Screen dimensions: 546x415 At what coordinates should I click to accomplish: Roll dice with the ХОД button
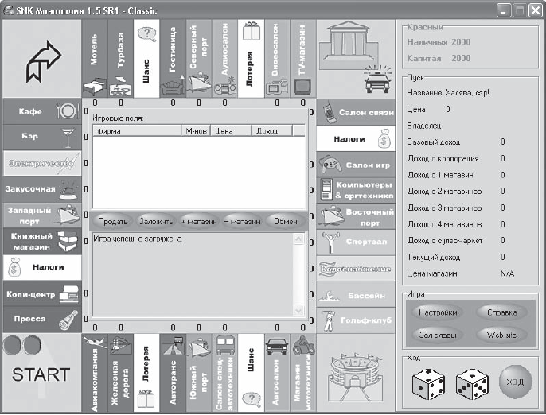tap(515, 382)
